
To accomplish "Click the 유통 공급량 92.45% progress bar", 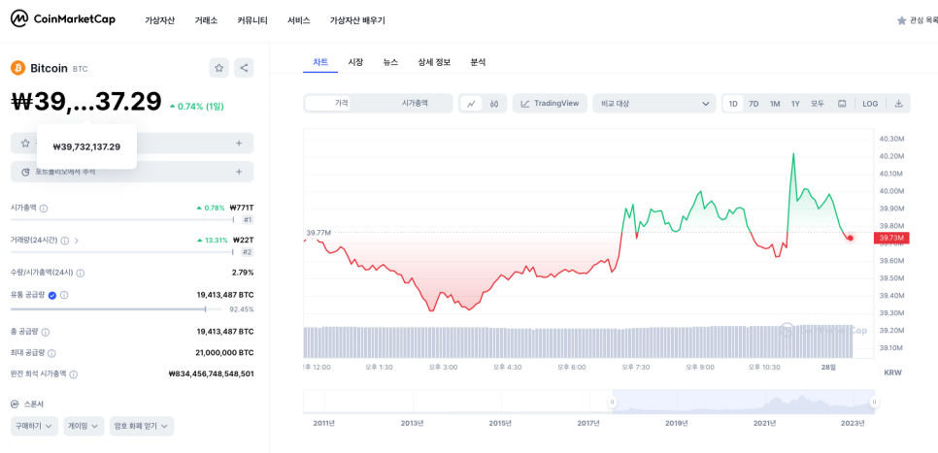I will click(118, 309).
